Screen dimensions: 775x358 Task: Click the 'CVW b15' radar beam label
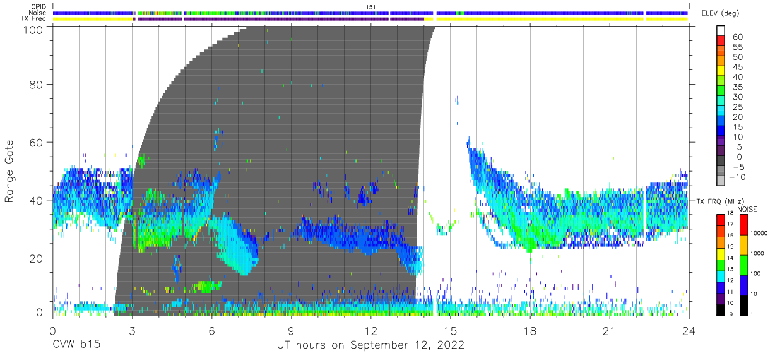pos(76,345)
